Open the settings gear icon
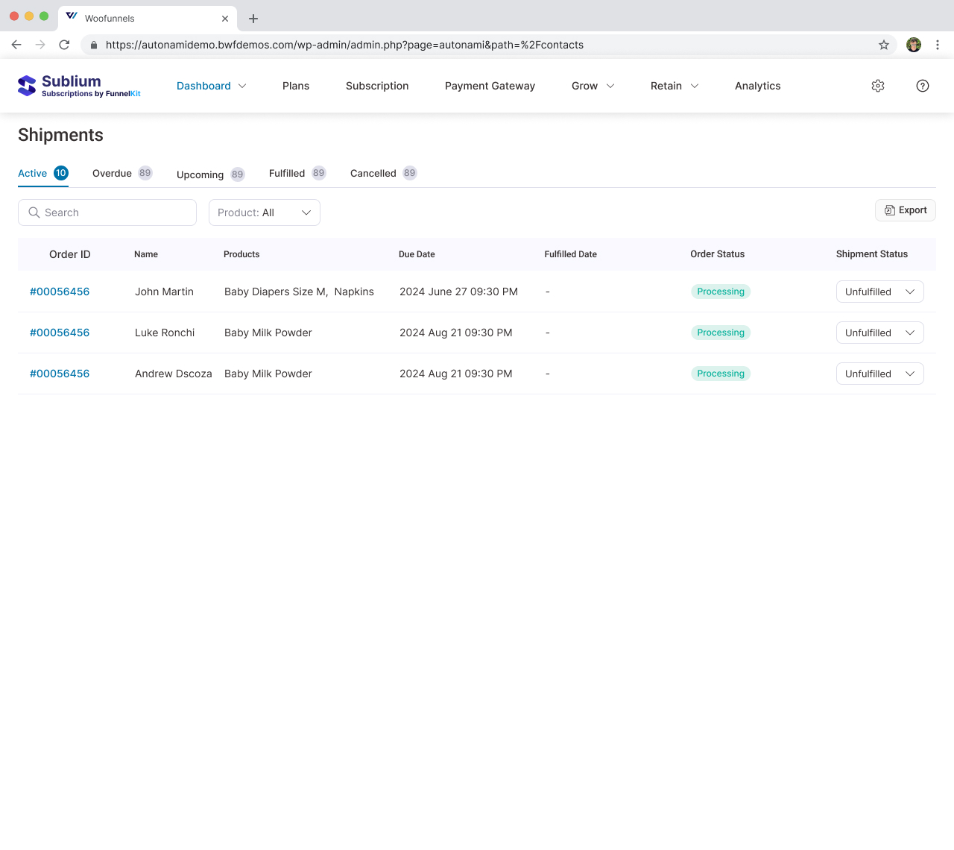Screen dimensions: 954x850 [x=878, y=86]
